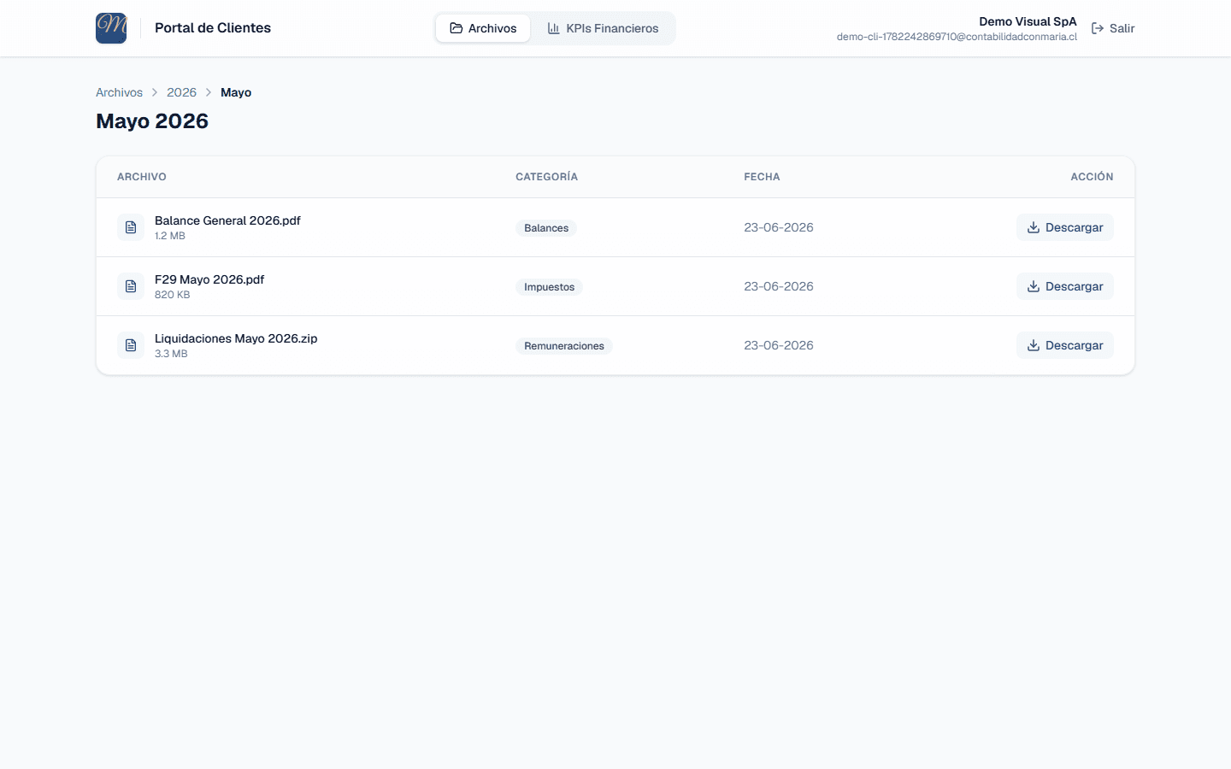
Task: Click the Balances category badge
Action: click(x=546, y=228)
